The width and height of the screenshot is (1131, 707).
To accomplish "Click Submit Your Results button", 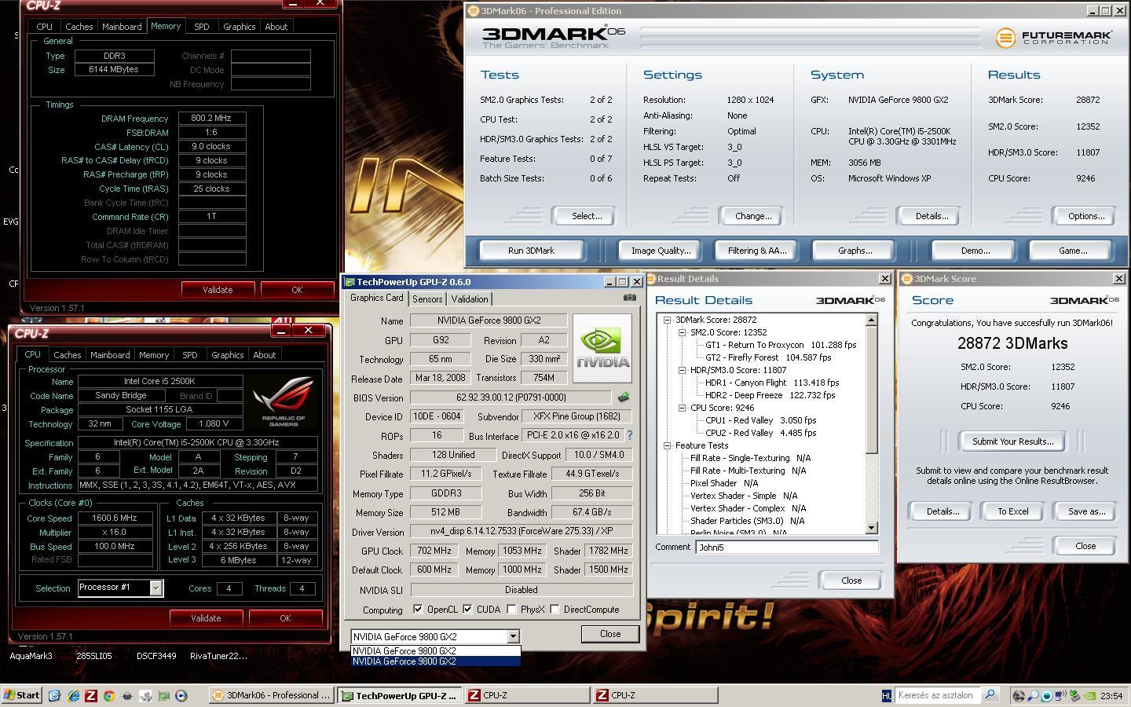I will pos(1013,441).
